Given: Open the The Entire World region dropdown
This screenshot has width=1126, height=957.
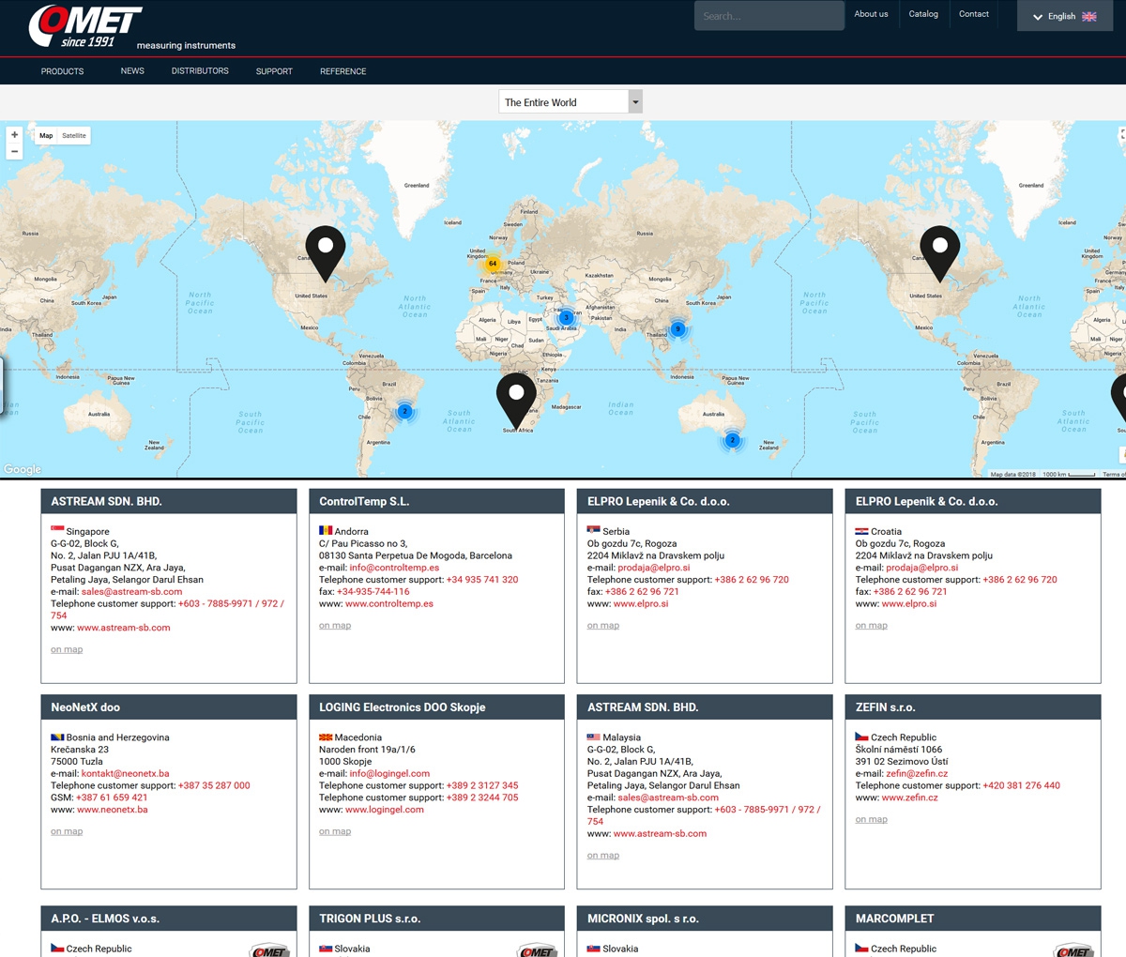Looking at the screenshot, I should 571,102.
